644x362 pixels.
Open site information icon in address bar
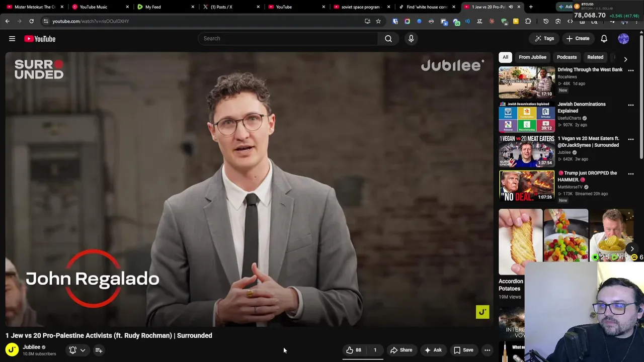[46, 21]
